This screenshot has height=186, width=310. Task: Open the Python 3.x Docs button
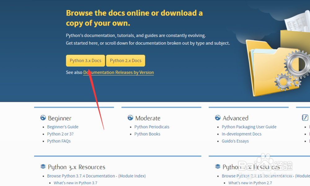click(86, 61)
